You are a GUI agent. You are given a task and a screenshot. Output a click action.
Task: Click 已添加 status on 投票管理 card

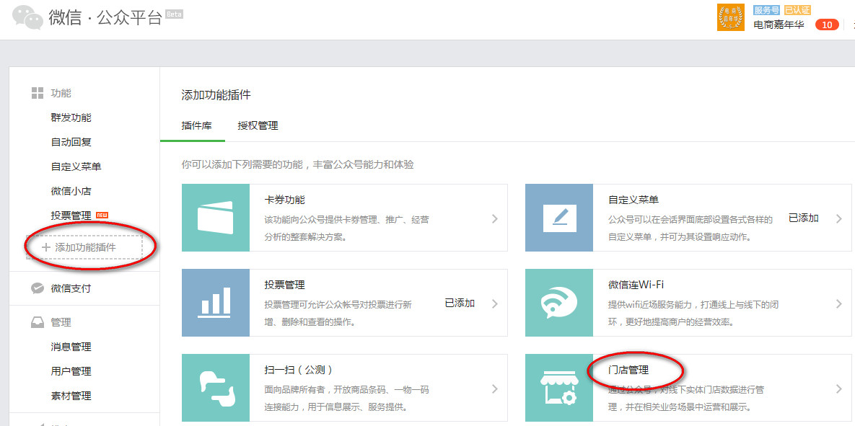(x=460, y=303)
